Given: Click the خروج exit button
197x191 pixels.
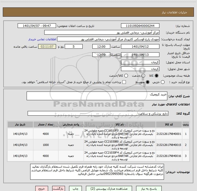Looking at the screenshot, I should click(42, 189).
